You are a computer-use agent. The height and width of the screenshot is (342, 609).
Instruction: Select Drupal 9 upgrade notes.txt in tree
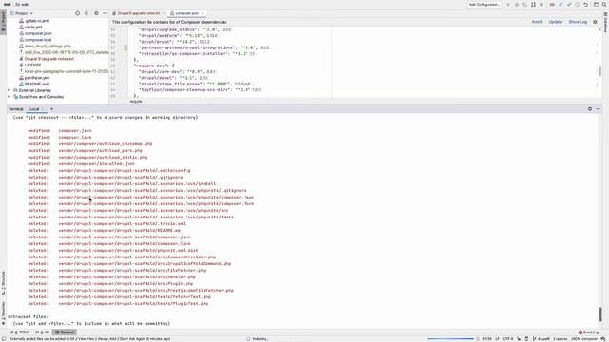point(49,59)
